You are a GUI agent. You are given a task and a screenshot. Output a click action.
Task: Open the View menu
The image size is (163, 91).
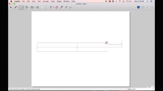(33, 1)
